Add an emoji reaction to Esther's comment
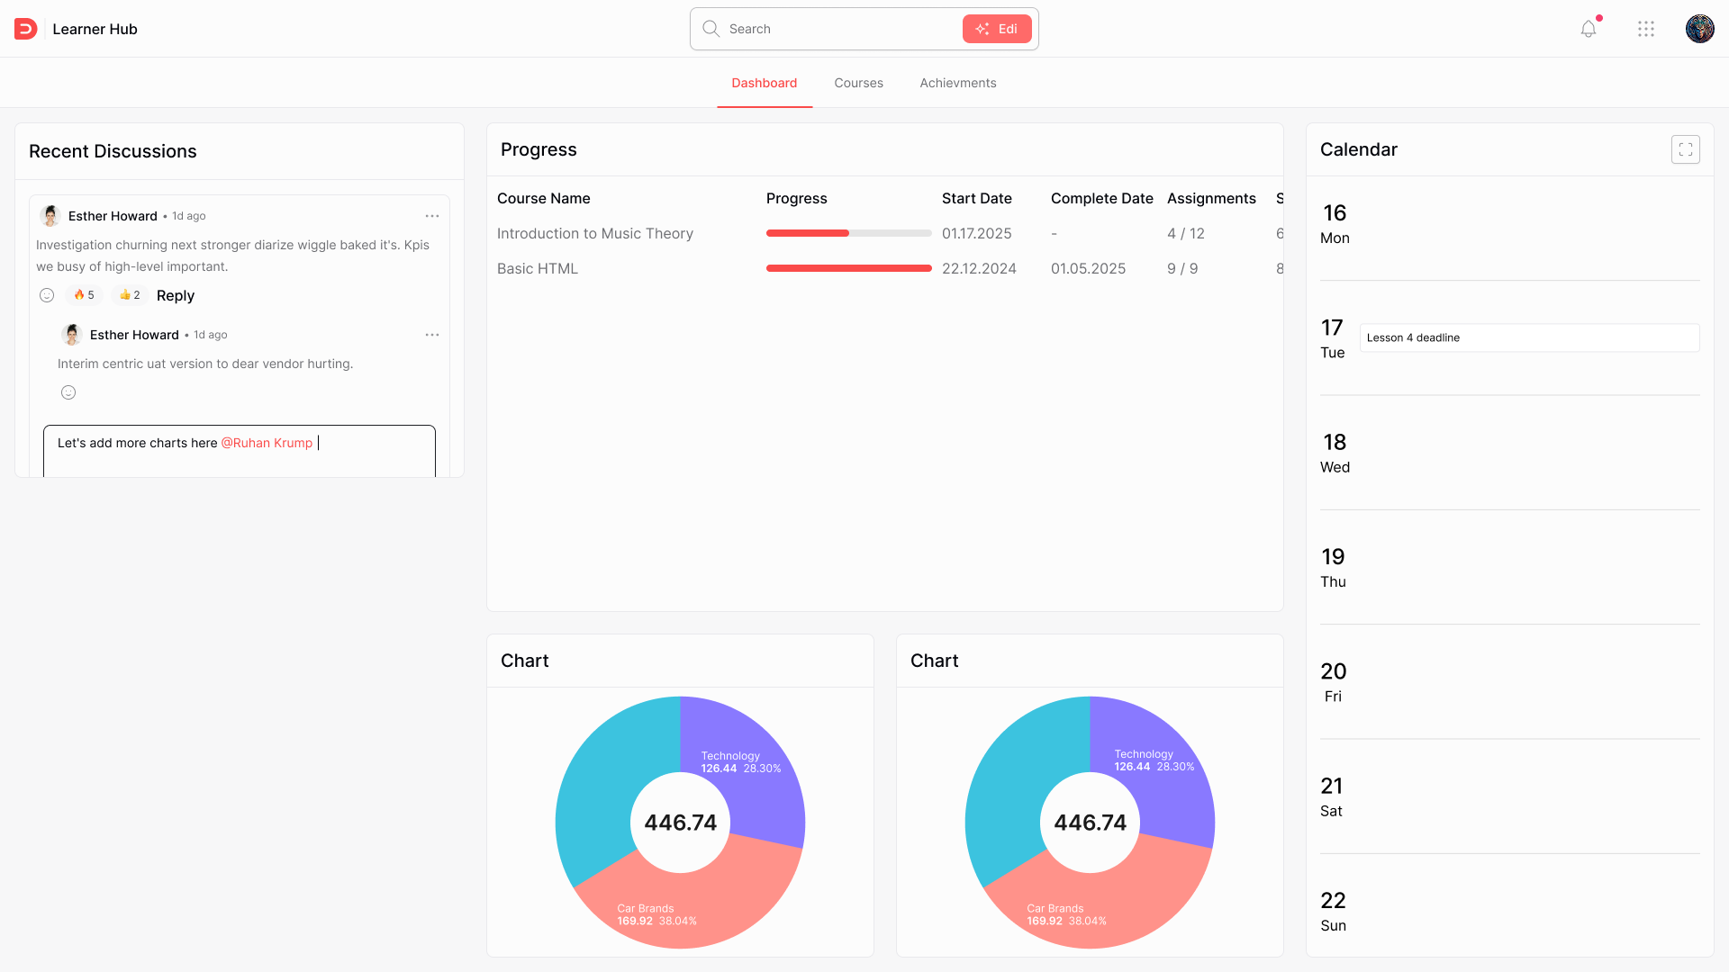The height and width of the screenshot is (972, 1729). point(46,294)
